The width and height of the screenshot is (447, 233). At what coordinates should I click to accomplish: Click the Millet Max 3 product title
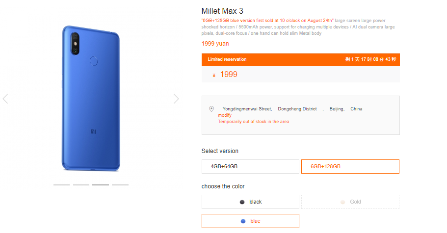tap(222, 10)
